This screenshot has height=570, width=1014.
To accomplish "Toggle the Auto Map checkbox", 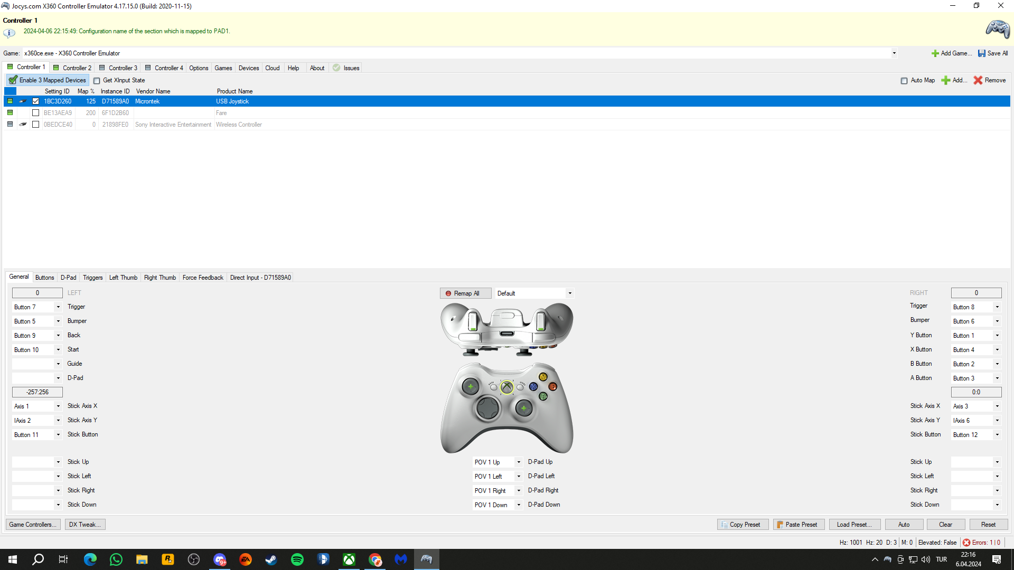I will [x=904, y=81].
